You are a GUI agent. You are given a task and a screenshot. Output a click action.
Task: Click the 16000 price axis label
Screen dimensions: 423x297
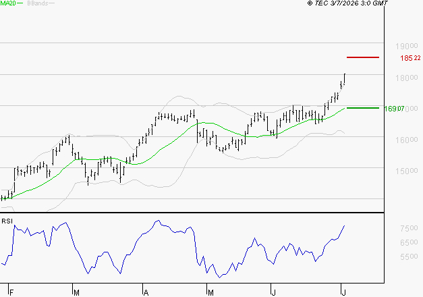coord(407,140)
